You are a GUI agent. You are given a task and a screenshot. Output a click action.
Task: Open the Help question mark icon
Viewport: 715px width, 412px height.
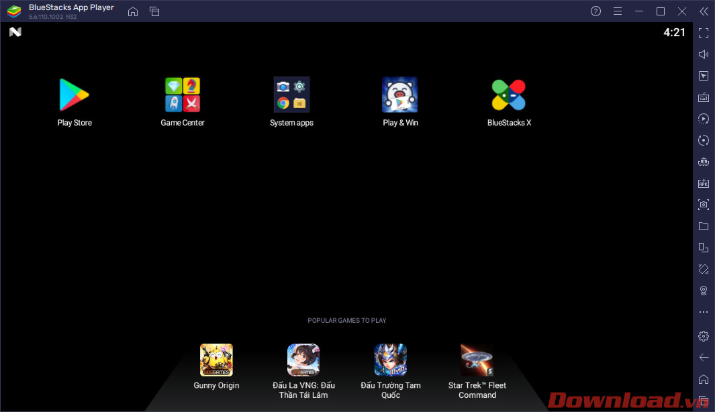click(595, 11)
